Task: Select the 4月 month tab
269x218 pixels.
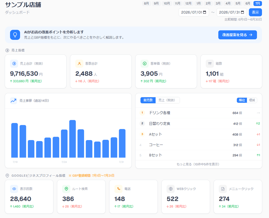Action: 228,3
